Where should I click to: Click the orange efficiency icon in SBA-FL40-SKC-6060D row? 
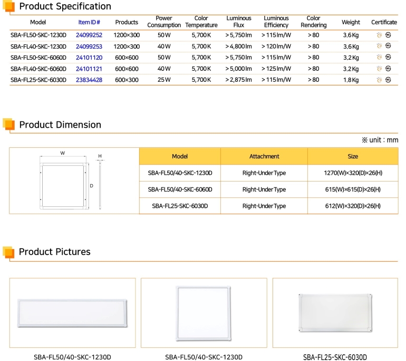point(379,69)
